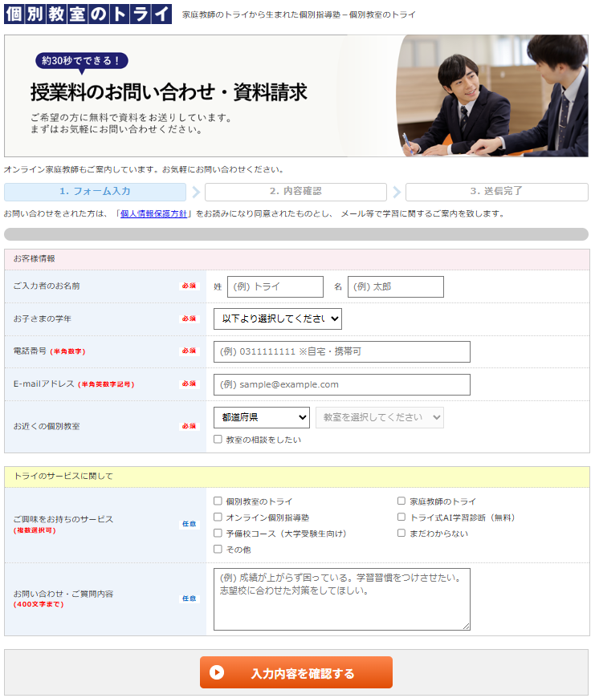Open the お子さまの学年 grade dropdown
Viewport: 591px width, 698px height.
[277, 319]
